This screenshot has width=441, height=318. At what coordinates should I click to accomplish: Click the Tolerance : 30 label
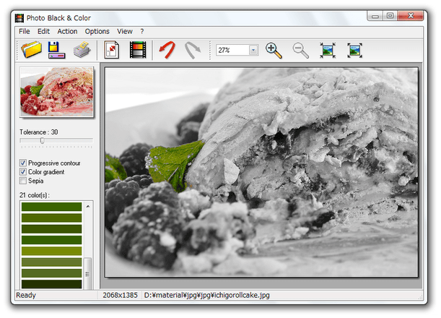tap(38, 132)
